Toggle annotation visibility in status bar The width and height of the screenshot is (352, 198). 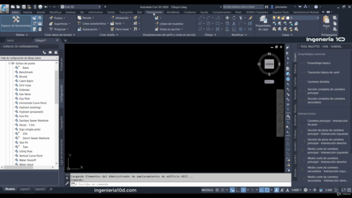[x=277, y=190]
